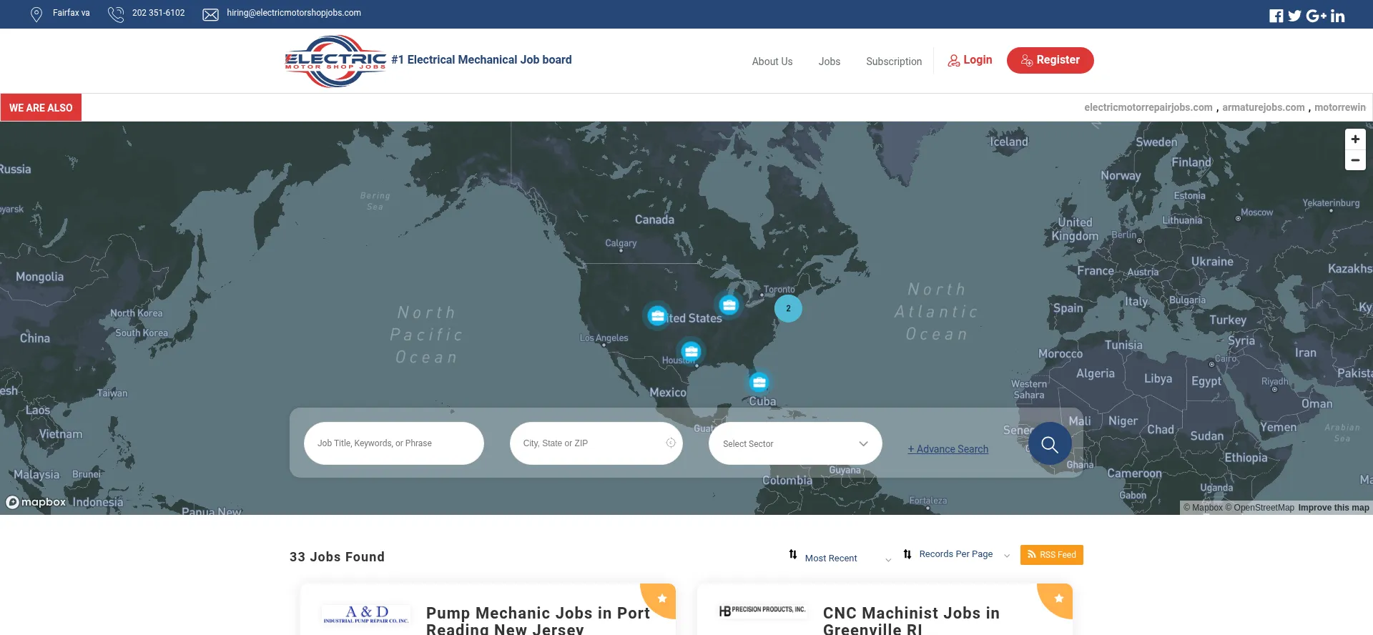Expand the Select Sector dropdown
This screenshot has height=635, width=1373.
(x=794, y=443)
